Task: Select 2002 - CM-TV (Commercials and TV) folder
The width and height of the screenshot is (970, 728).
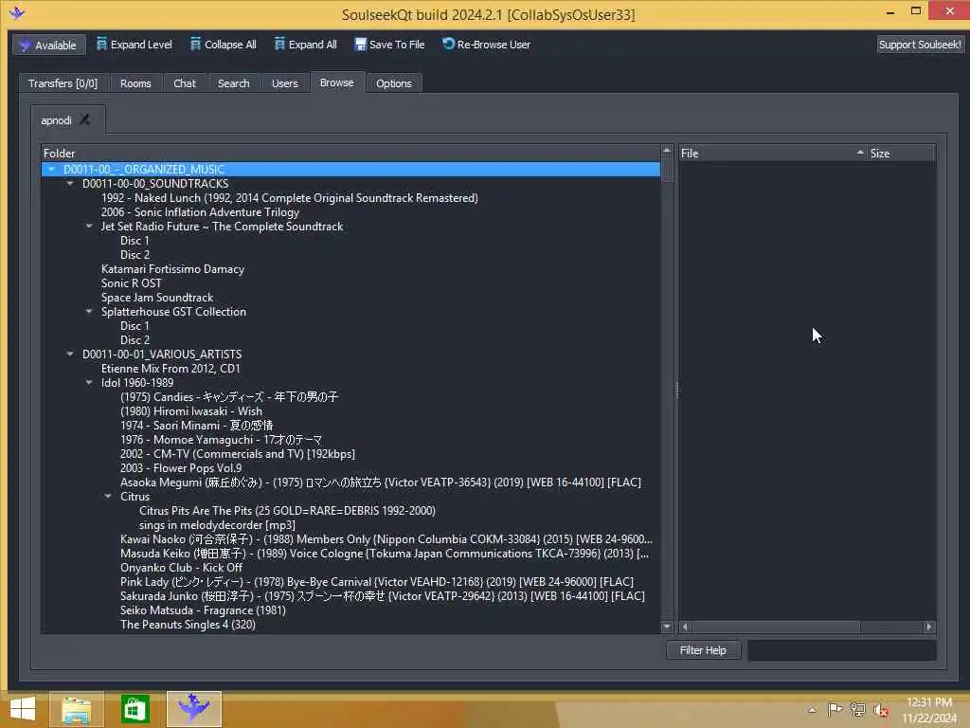Action: coord(238,454)
